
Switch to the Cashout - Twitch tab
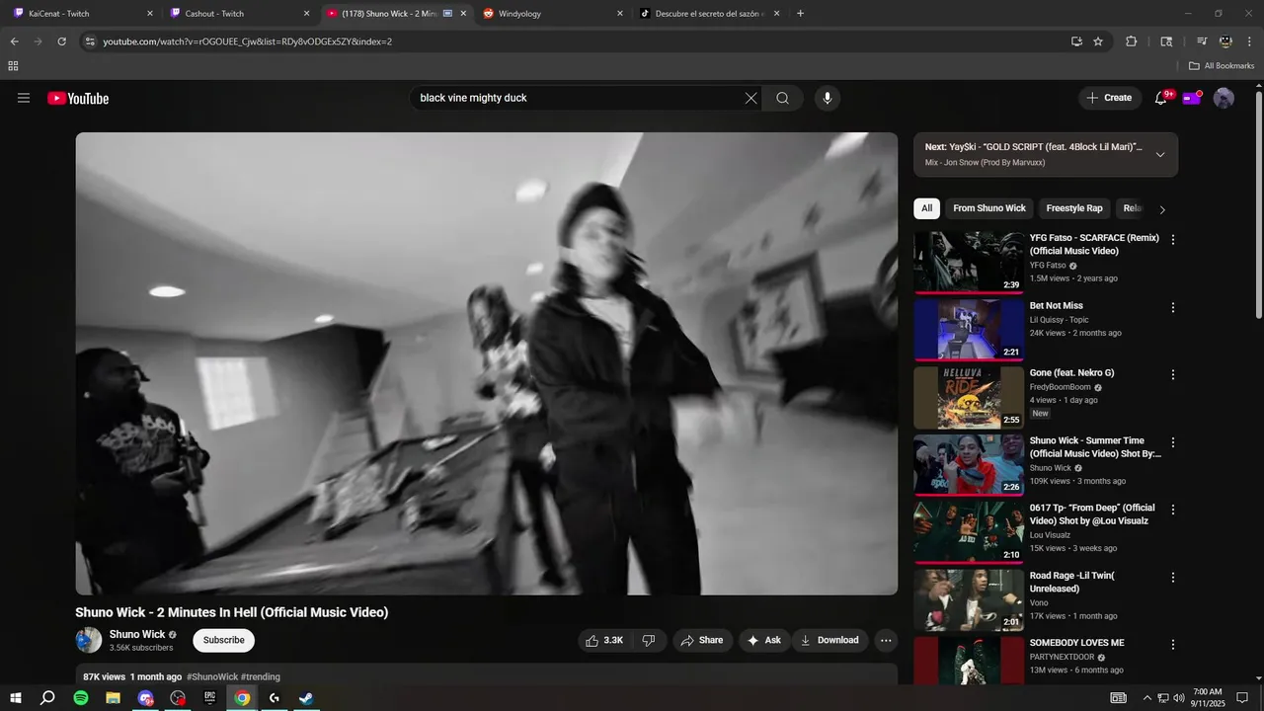[238, 14]
